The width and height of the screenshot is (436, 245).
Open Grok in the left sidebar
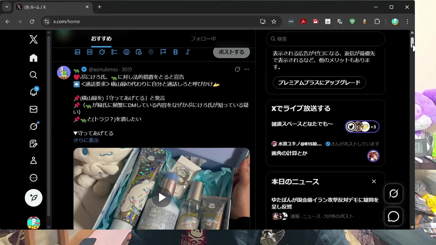click(x=33, y=126)
